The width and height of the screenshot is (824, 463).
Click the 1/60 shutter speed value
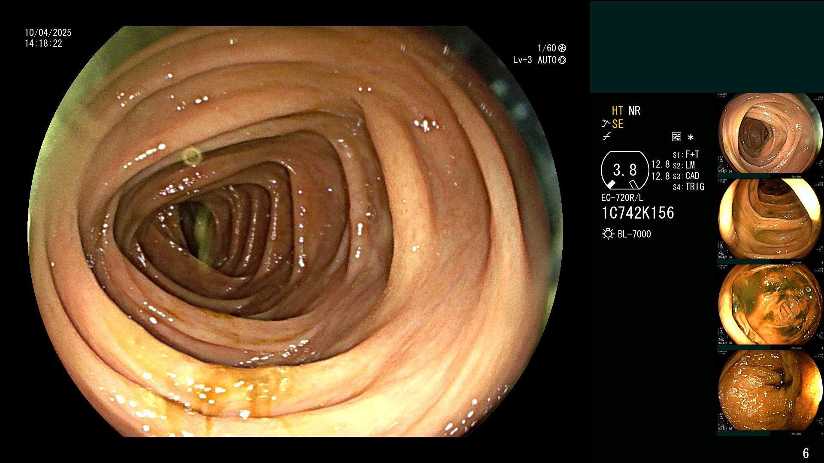[x=547, y=48]
